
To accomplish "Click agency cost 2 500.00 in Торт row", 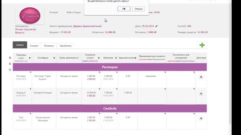I will [x=91, y=120].
